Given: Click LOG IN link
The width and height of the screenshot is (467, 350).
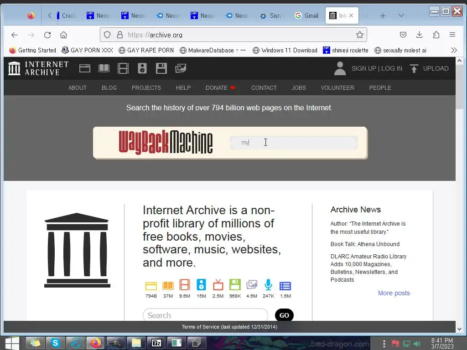Looking at the screenshot, I should click(x=392, y=68).
